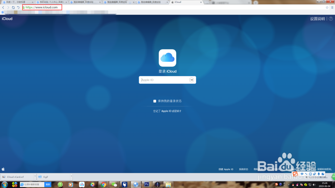Switch to the third 高级编辑器_百度经验 tab
This screenshot has width=335, height=188.
(152, 2)
